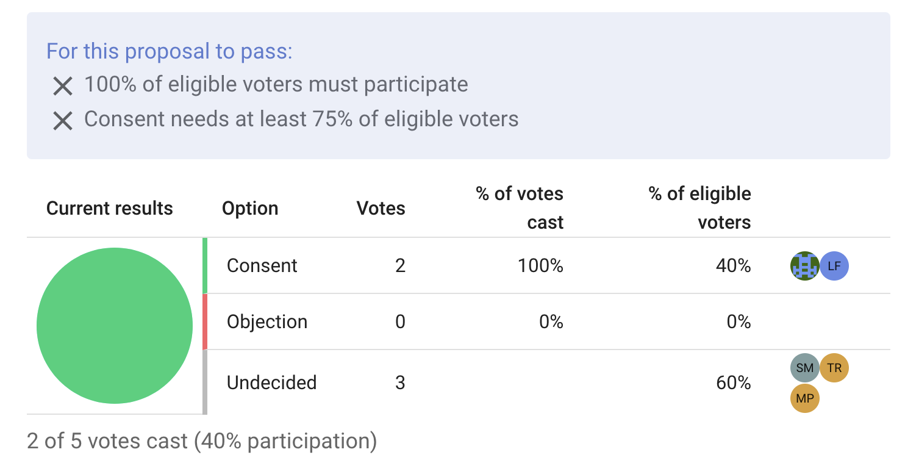Click the pixelated green voter avatar beside LF
Image resolution: width=905 pixels, height=466 pixels.
point(805,266)
